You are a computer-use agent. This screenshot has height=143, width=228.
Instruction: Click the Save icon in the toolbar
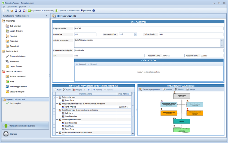[16, 11]
